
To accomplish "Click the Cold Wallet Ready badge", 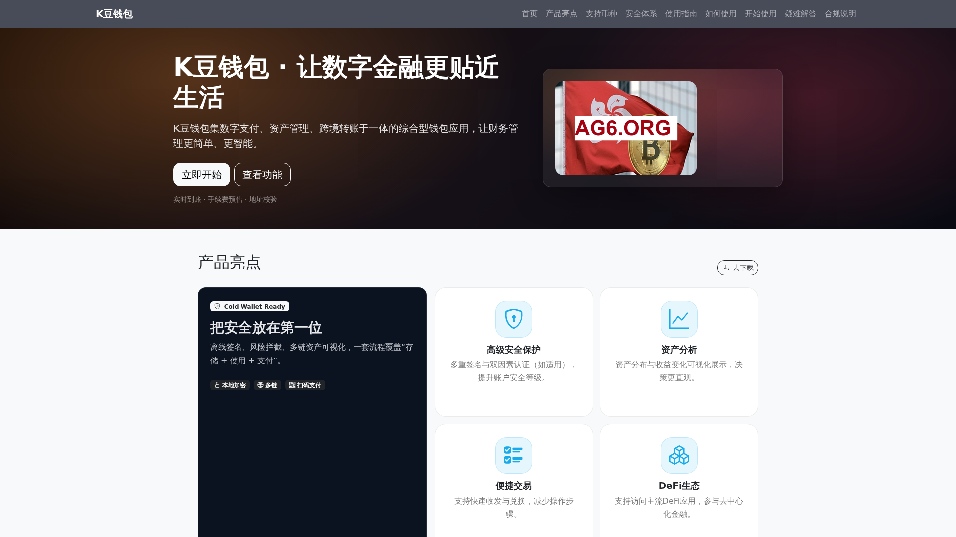I will click(249, 306).
